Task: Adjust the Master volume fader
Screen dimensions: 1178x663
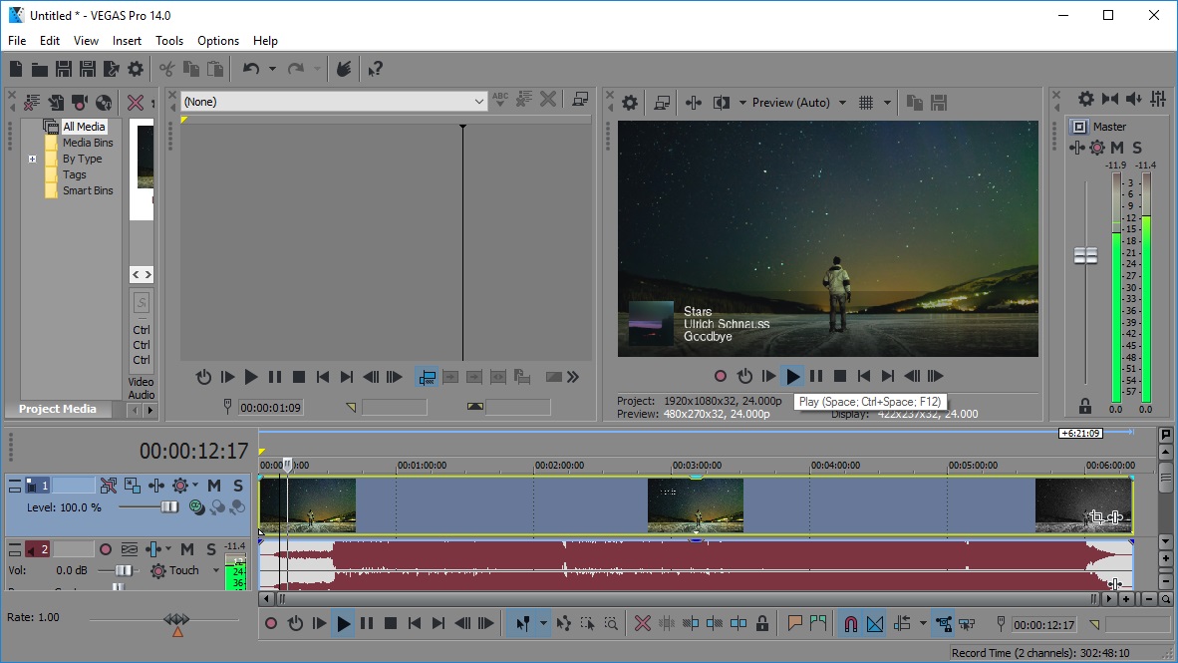Action: [x=1085, y=256]
